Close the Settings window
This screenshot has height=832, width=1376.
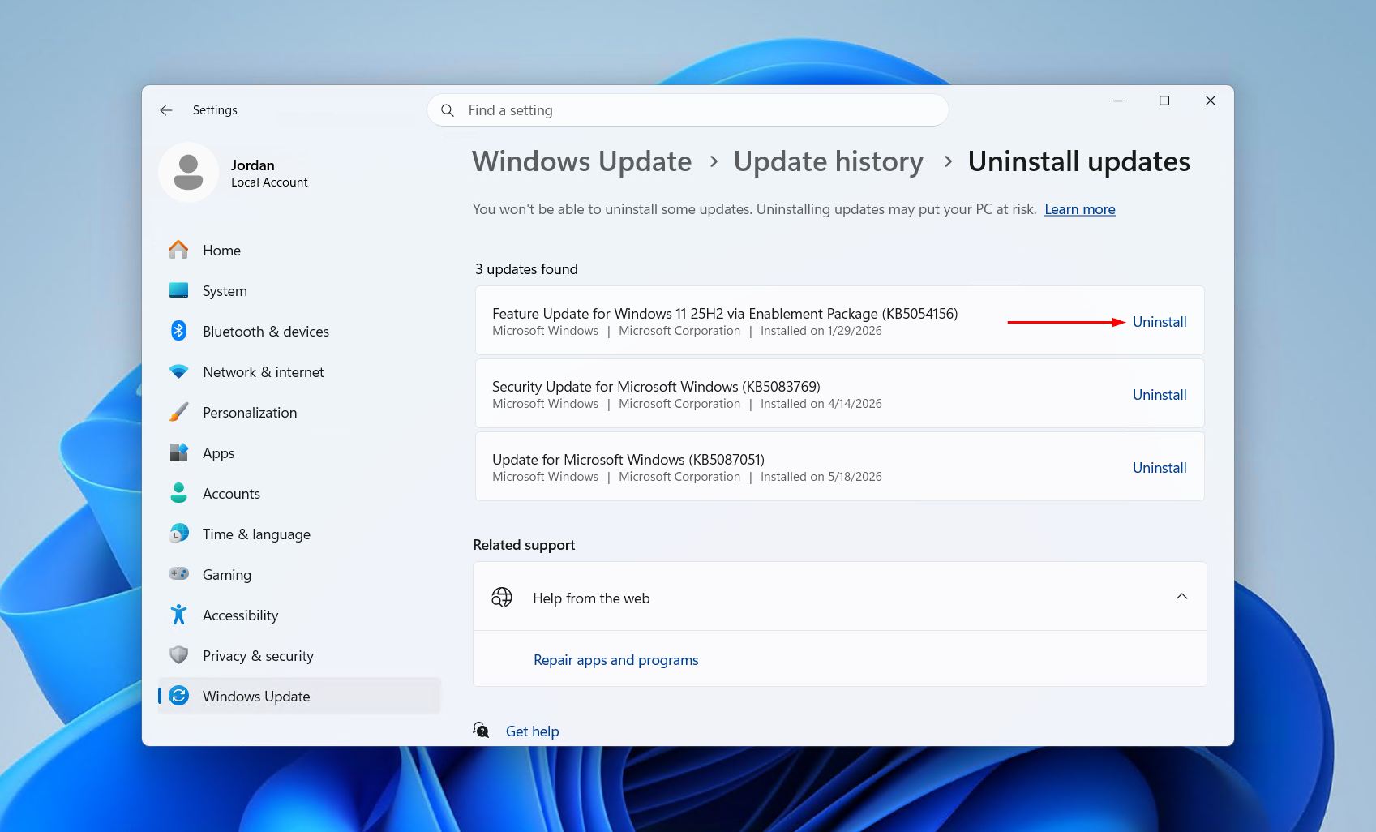point(1211,101)
